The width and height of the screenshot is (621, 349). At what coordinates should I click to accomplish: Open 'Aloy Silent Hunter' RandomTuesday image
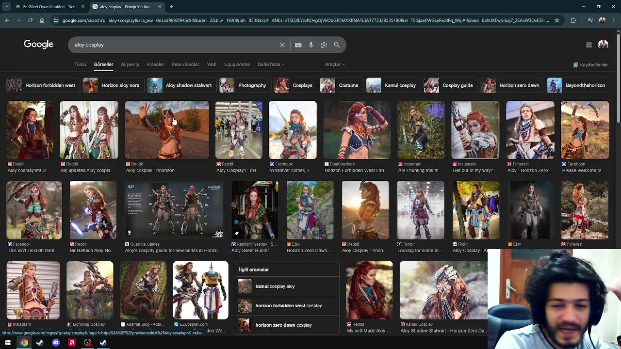(x=254, y=210)
